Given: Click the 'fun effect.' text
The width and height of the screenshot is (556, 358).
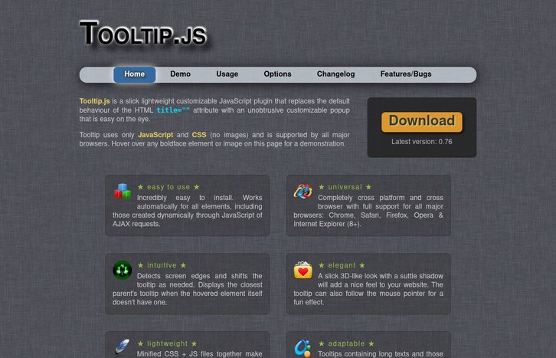Looking at the screenshot, I should click(309, 302).
